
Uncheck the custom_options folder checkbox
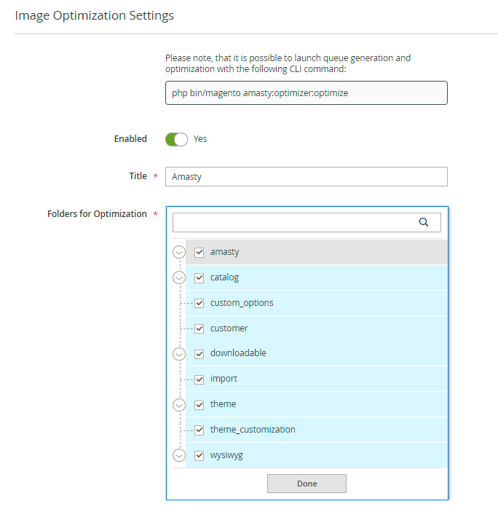click(199, 303)
